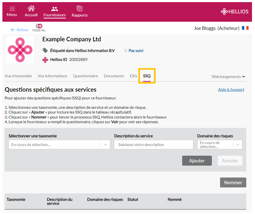The height and width of the screenshot is (214, 255).
Task: Switch to the ESG tab
Action: click(133, 76)
